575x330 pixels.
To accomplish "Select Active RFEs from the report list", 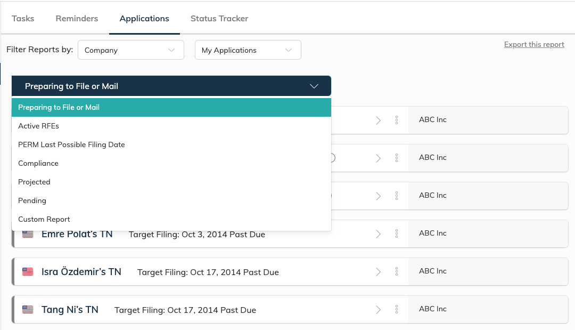I will [x=38, y=126].
